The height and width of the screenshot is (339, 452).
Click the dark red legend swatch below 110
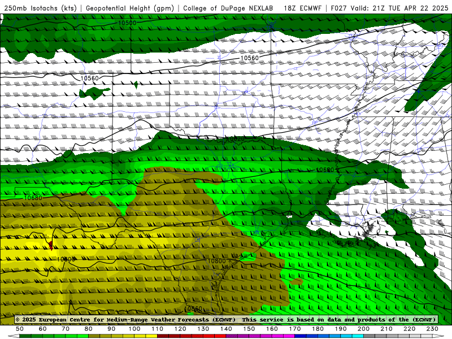pos(163,336)
